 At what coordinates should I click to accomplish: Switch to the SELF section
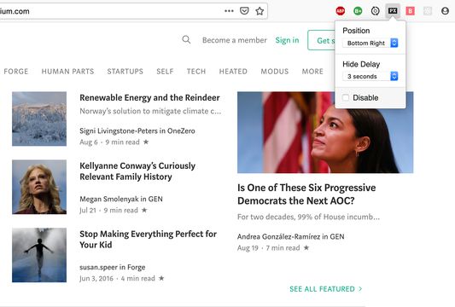click(165, 72)
